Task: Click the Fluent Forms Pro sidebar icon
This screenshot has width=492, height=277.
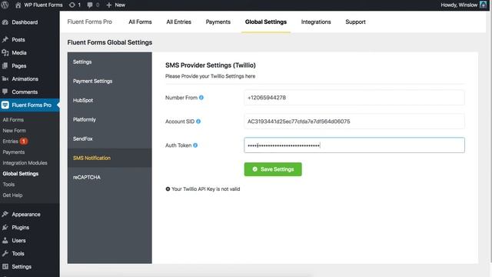Action: pyautogui.click(x=5, y=105)
